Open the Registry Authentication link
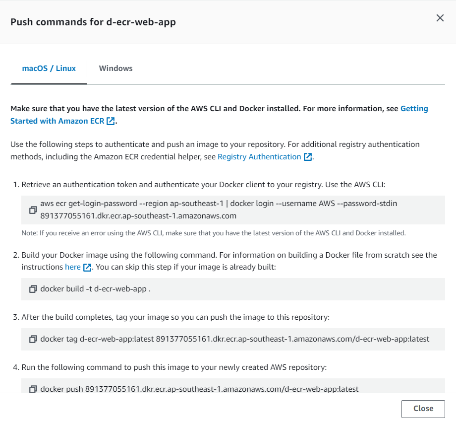Screen dimensions: 456x423 (x=259, y=157)
